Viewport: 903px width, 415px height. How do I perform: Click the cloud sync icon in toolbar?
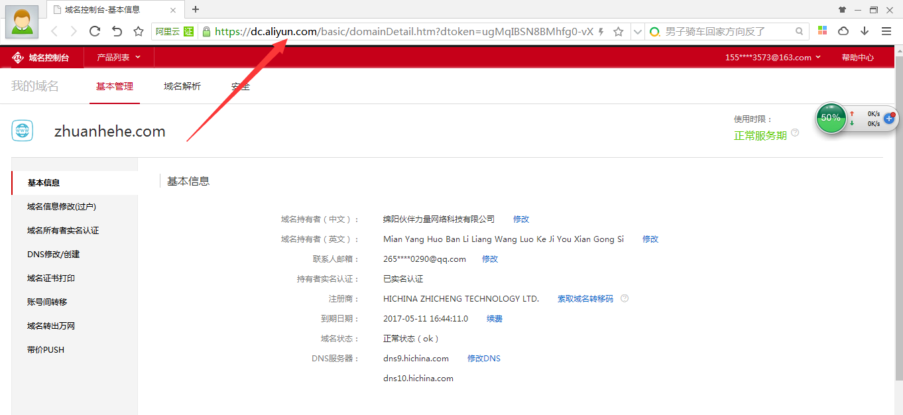[x=843, y=31]
